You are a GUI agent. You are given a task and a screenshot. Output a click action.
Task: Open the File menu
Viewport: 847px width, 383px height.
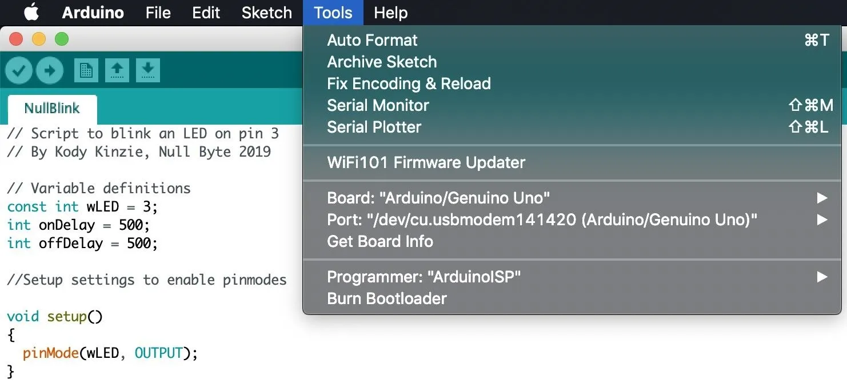158,13
